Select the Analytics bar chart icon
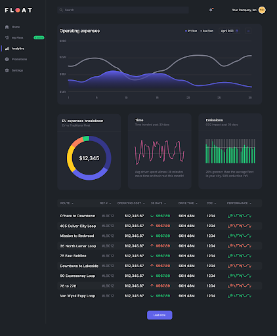Viewport: 277px width, 336px height. (x=7, y=49)
